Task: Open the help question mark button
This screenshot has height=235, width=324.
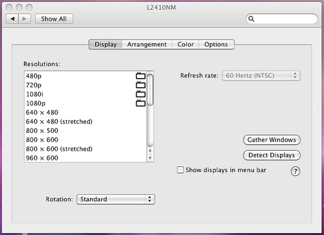Action: [295, 171]
